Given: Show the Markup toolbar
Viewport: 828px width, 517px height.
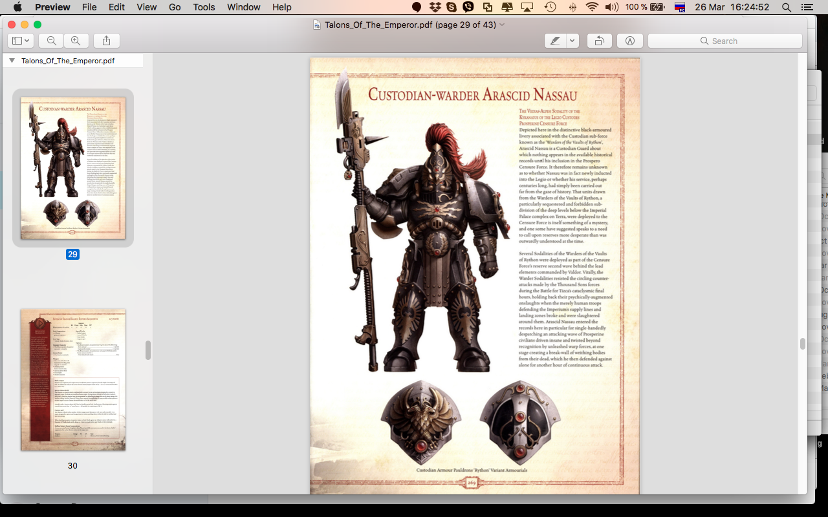Looking at the screenshot, I should 629,41.
